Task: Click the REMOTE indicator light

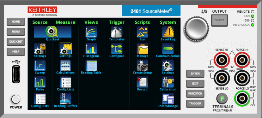Action: click(253, 12)
